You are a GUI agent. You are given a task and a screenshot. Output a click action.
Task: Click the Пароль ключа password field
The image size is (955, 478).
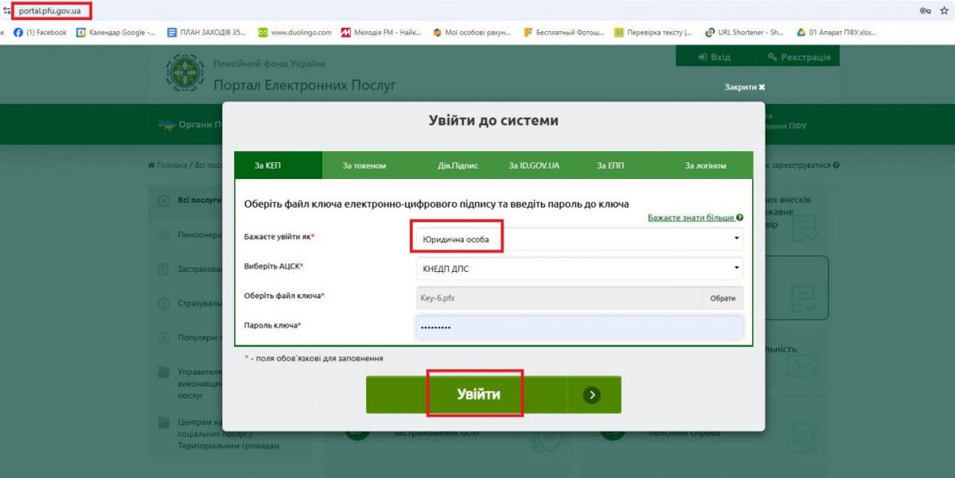579,328
